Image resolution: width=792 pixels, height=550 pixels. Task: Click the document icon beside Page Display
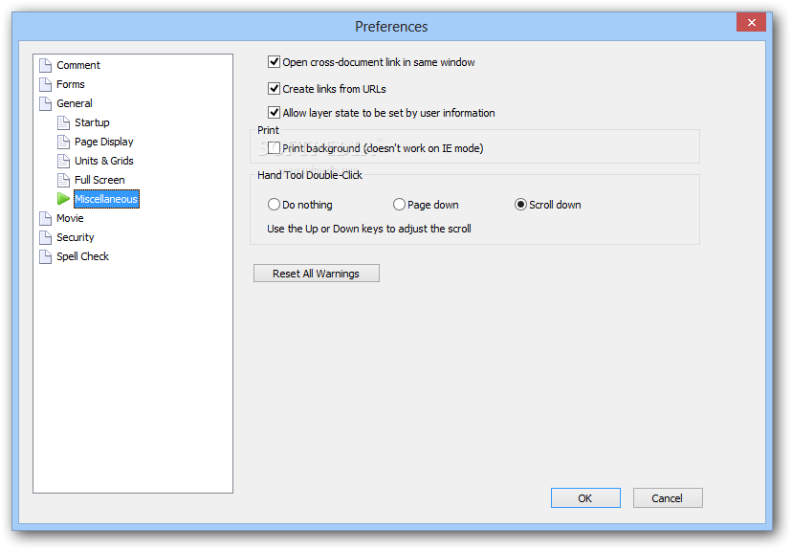[64, 142]
